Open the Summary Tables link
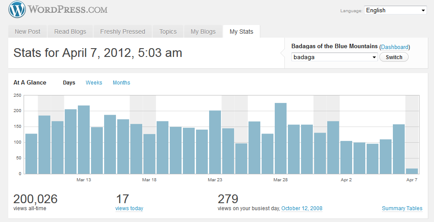 click(402, 208)
